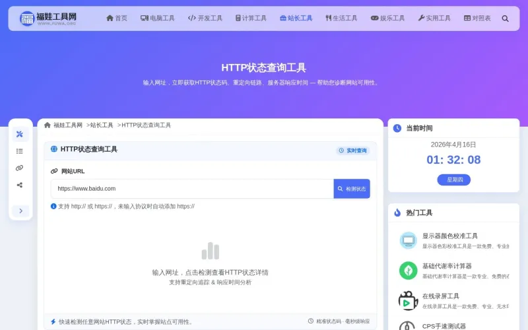Viewport: 528px width, 330px height.
Task: Click the flame icon next to 热门工具
Action: [397, 213]
